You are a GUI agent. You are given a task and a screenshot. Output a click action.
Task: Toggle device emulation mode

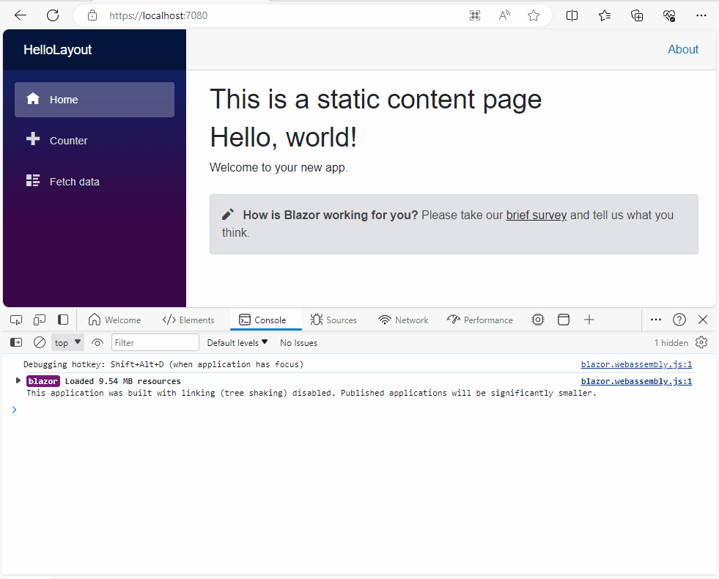click(x=40, y=320)
